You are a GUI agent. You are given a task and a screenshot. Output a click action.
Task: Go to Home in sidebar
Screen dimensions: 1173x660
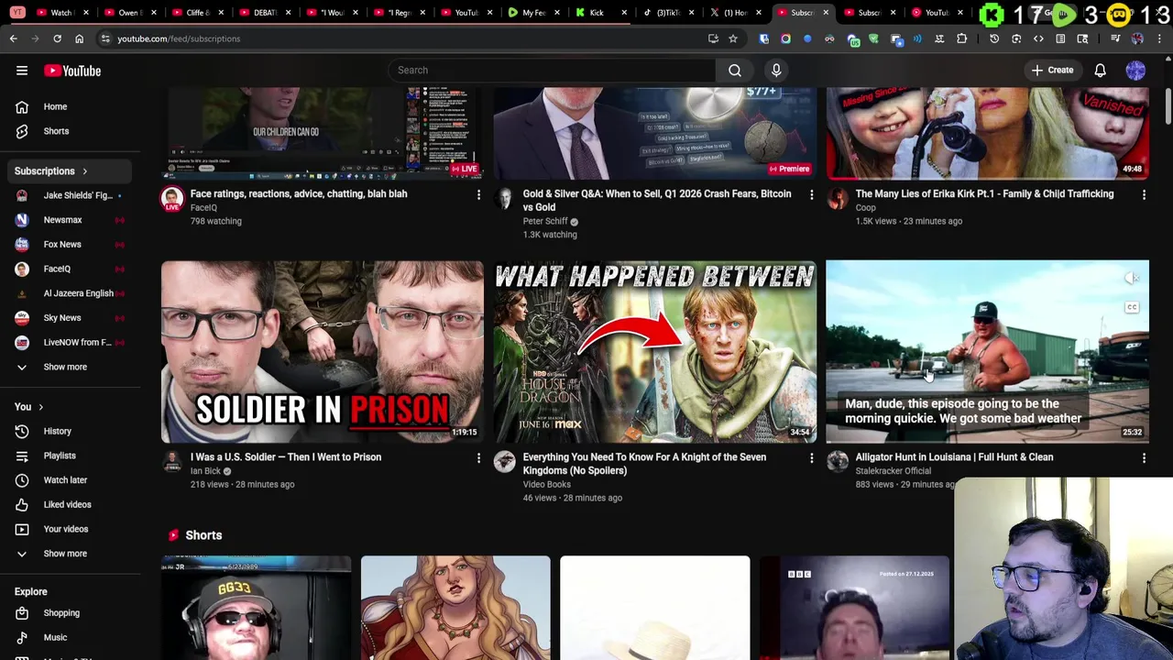(70, 106)
